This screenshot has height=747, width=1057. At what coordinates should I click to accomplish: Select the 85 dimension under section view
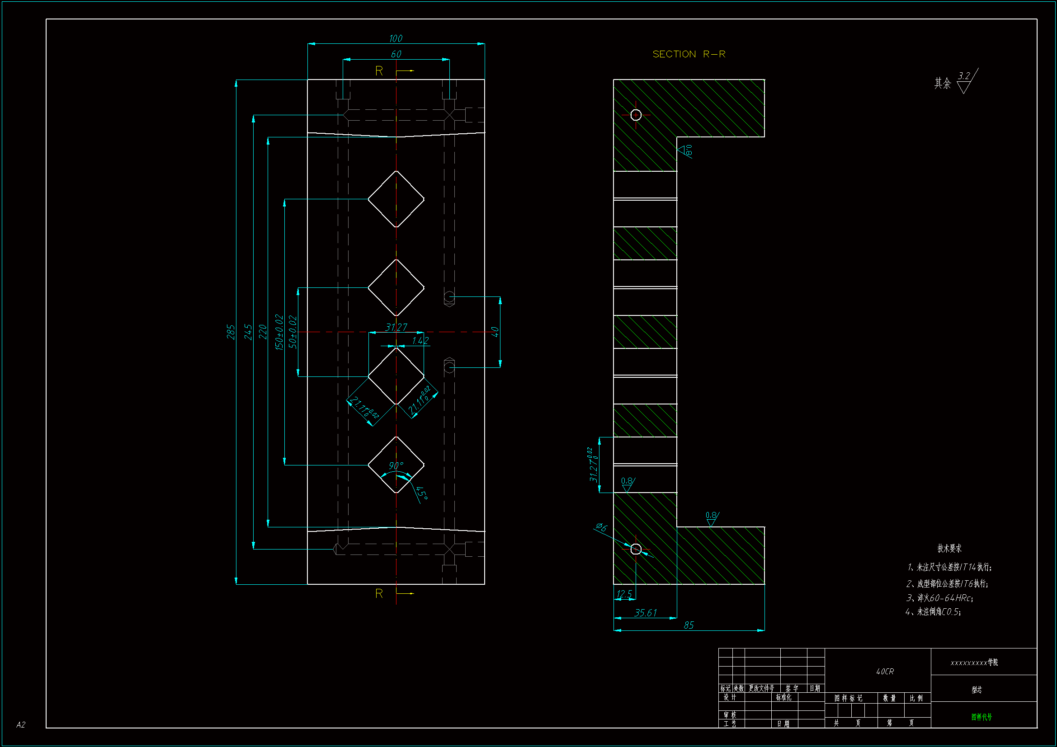point(689,625)
